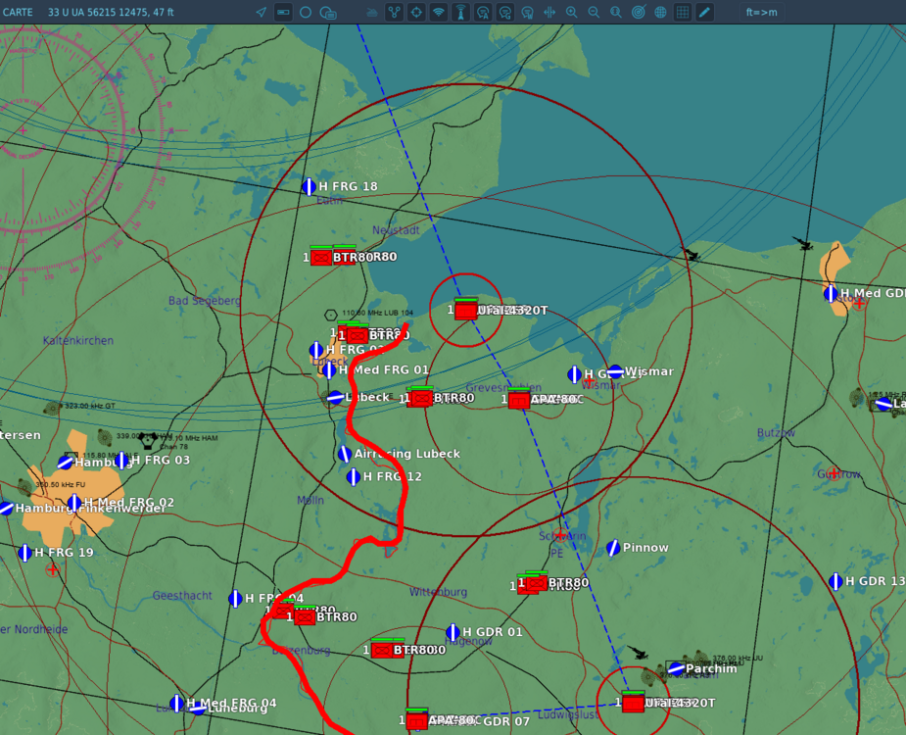Viewport: 906px width, 735px height.
Task: Select the crosshair centering icon
Action: 415,12
